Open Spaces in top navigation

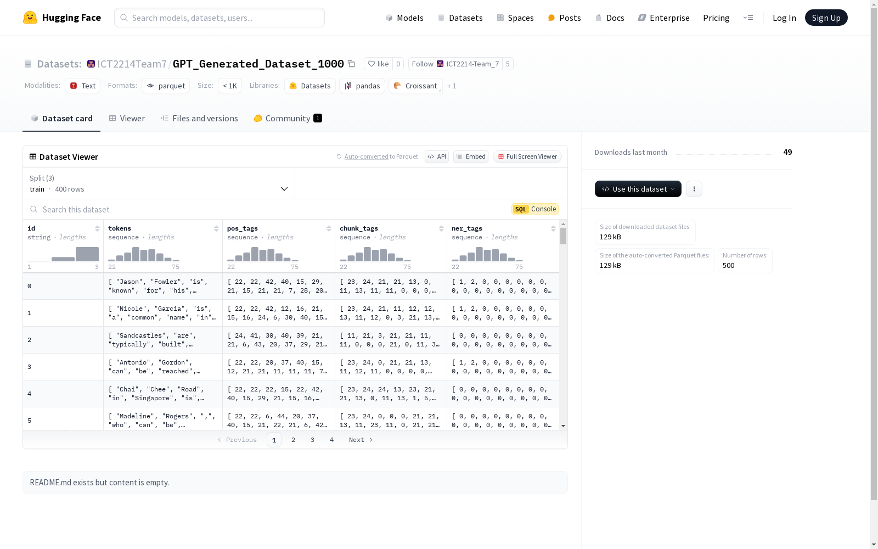point(515,18)
